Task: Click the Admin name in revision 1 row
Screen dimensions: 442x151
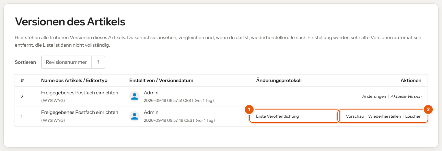Action: (x=151, y=112)
